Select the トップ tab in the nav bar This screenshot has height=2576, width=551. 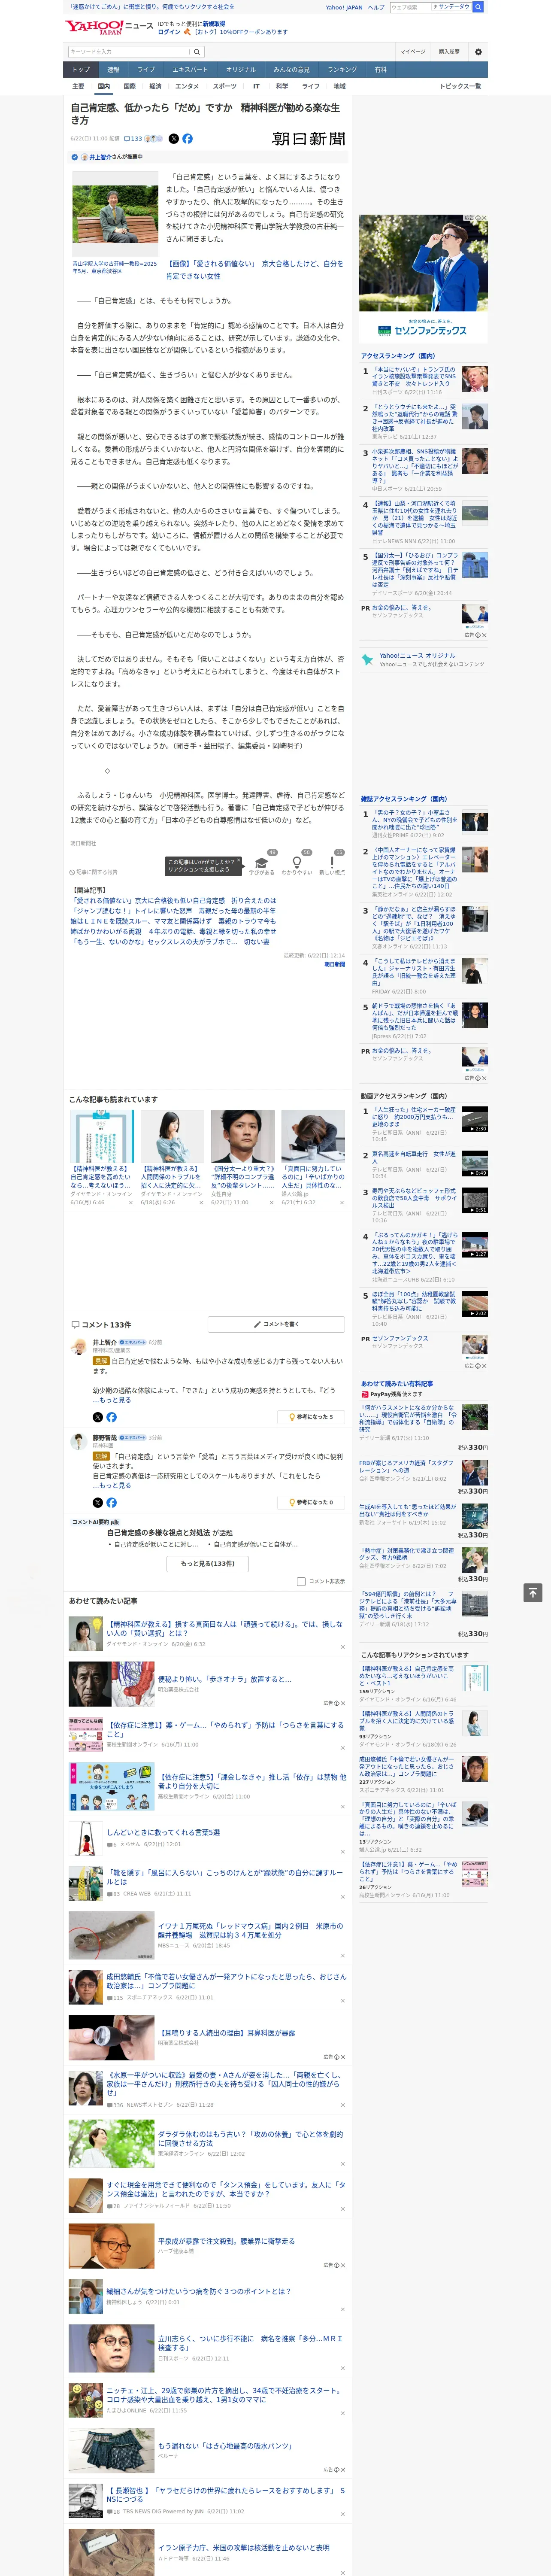pos(81,69)
